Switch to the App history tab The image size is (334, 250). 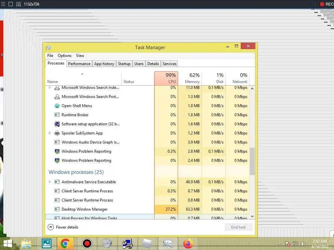pyautogui.click(x=104, y=64)
